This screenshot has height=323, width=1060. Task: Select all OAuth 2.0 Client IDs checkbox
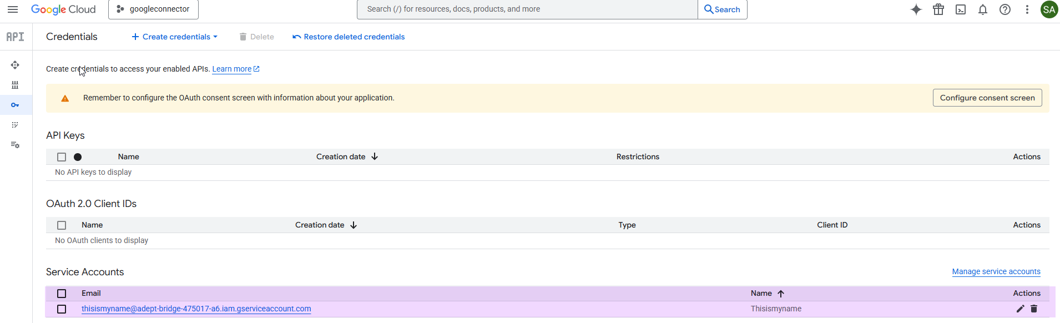62,225
